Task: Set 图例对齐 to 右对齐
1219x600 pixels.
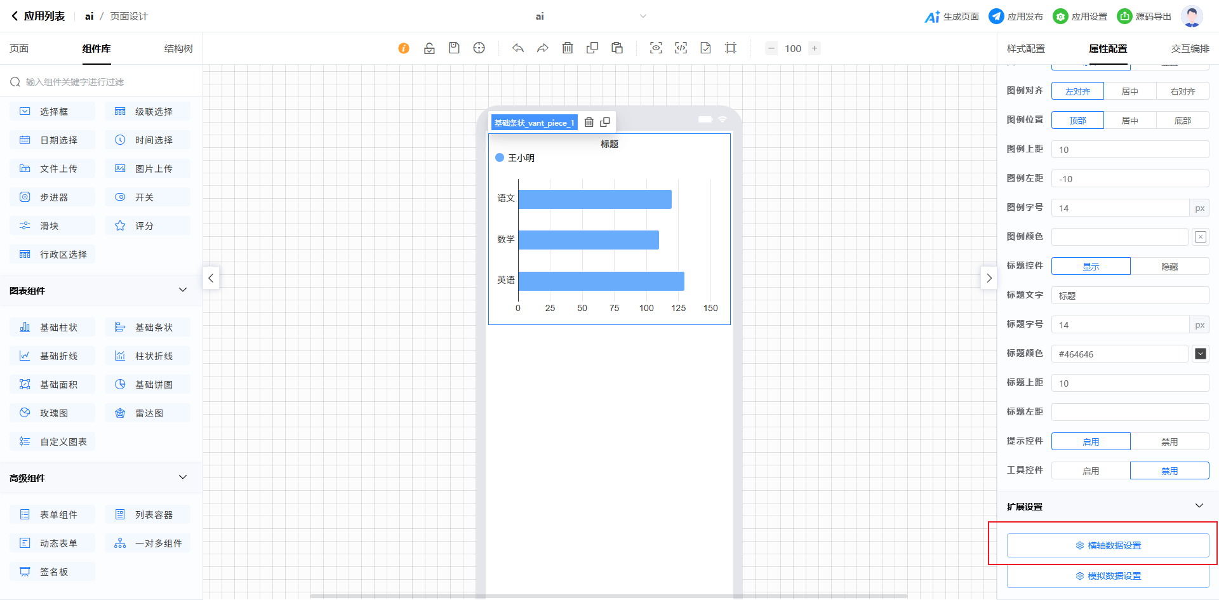Action: coord(1182,91)
